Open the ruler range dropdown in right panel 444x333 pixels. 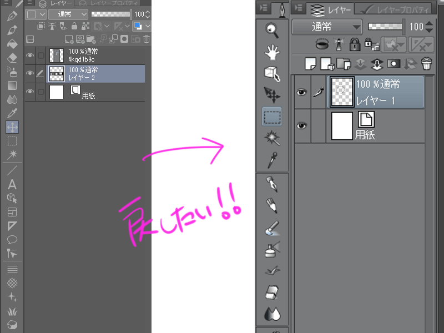click(x=421, y=44)
